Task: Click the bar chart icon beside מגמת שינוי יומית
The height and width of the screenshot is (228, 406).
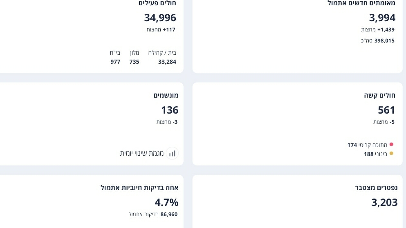Action: pyautogui.click(x=172, y=153)
